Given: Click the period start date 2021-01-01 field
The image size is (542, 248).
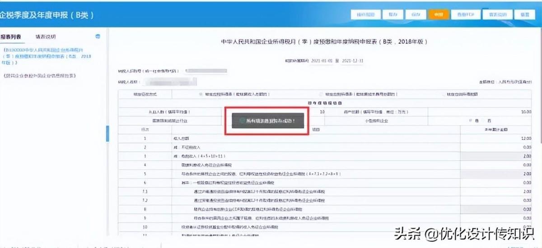Looking at the screenshot, I should 321,61.
